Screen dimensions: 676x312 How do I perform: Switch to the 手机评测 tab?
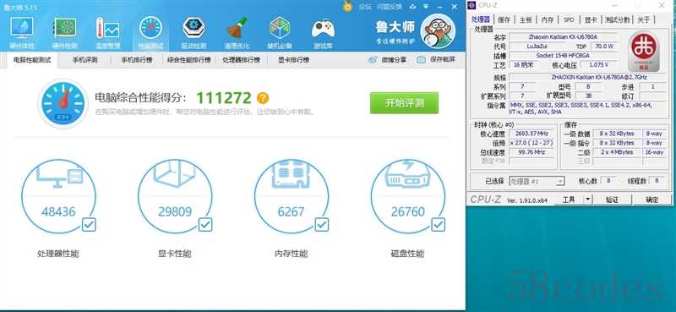click(85, 60)
